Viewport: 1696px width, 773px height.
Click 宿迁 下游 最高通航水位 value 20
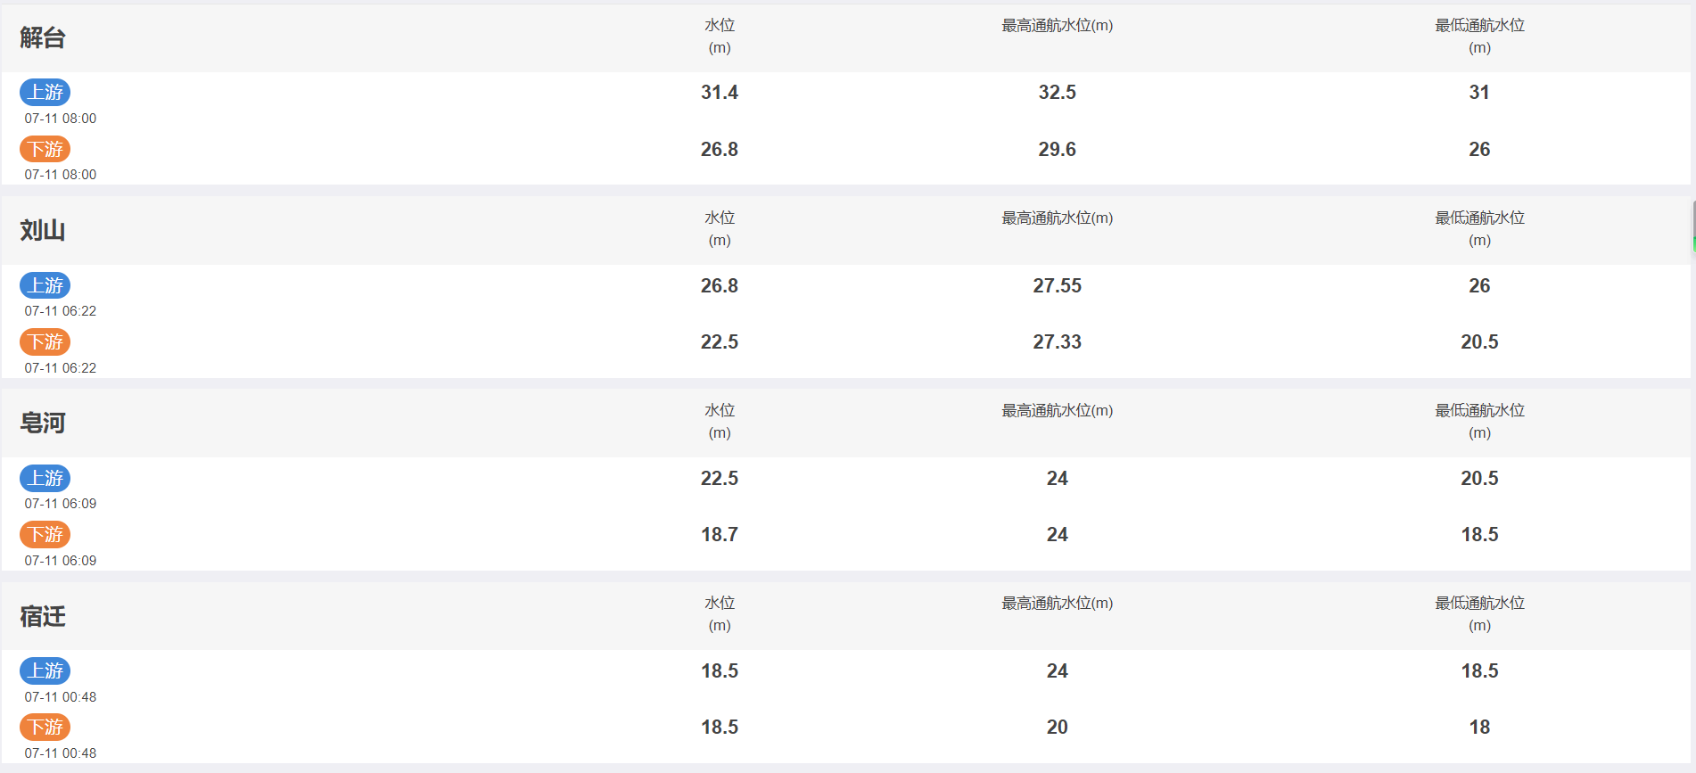(x=1057, y=727)
